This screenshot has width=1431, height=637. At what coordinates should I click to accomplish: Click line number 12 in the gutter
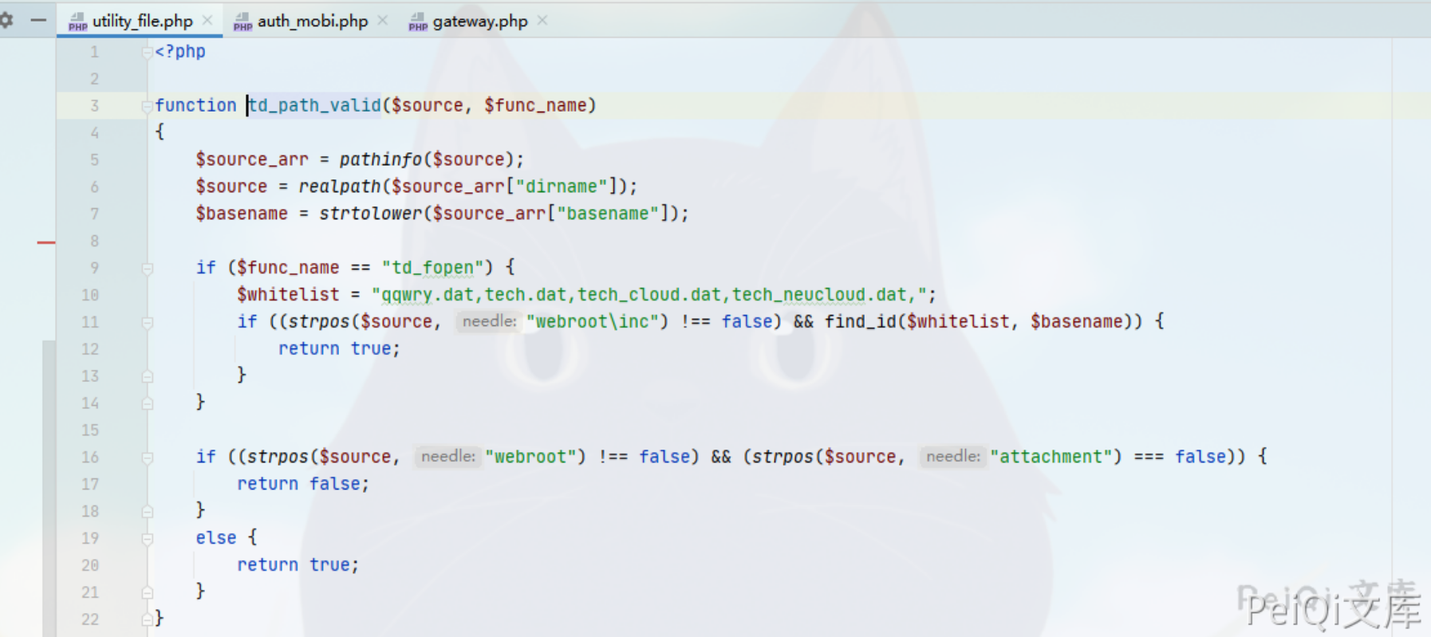tap(90, 349)
